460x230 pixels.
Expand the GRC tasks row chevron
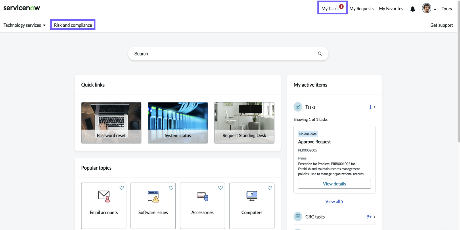[x=374, y=217]
